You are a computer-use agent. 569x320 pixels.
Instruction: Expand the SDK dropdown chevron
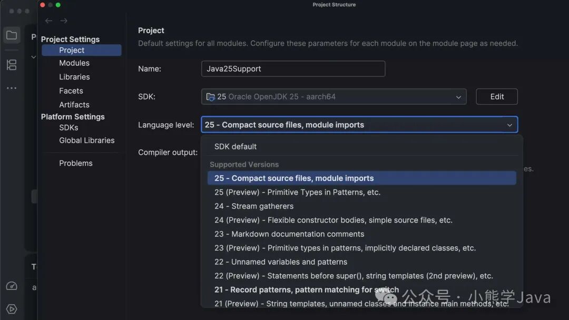[458, 97]
